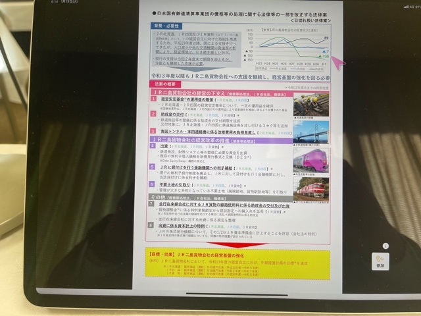Click heading 青函トンネル・本四連絡橋に係る改修費用の負担見直し

pyautogui.click(x=208, y=132)
